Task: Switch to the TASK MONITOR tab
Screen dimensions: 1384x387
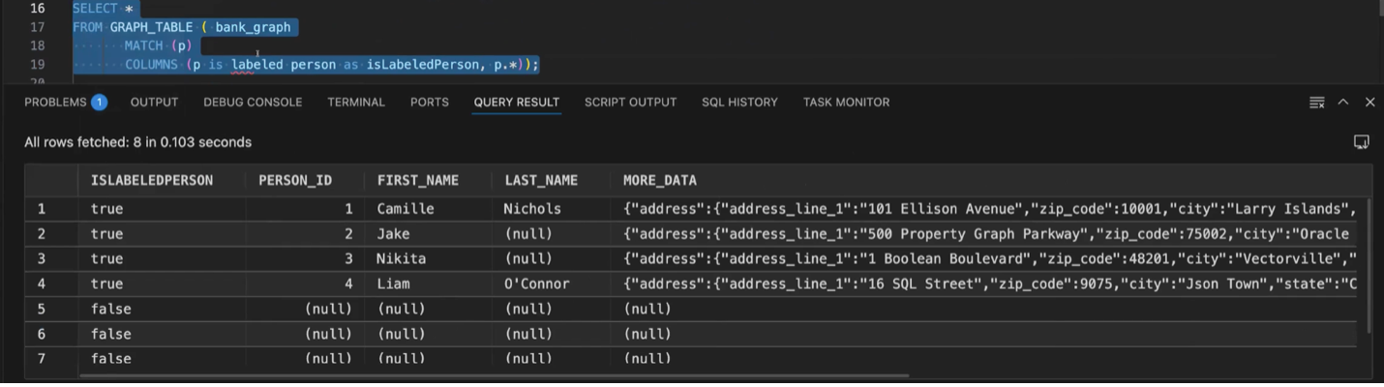Action: tap(846, 102)
